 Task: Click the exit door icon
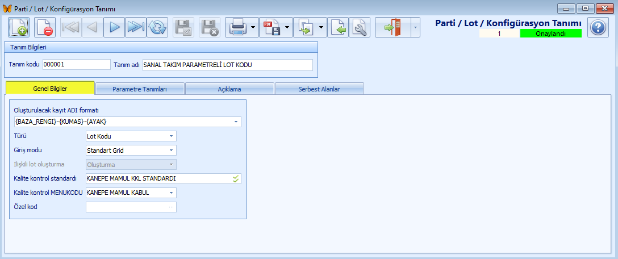[x=392, y=27]
